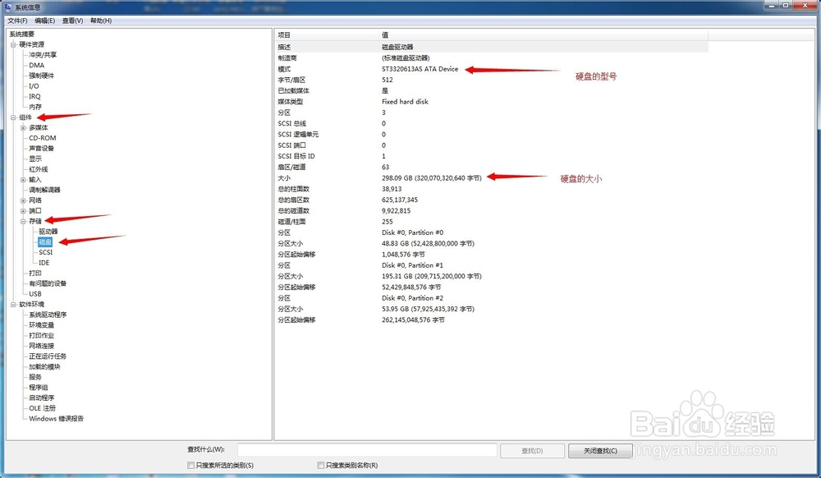This screenshot has height=478, width=821.
Task: Select 有问题的设备 tree item
Action: [x=48, y=283]
